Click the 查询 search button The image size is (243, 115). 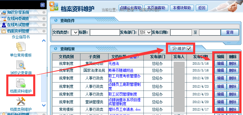pyautogui.click(x=230, y=32)
